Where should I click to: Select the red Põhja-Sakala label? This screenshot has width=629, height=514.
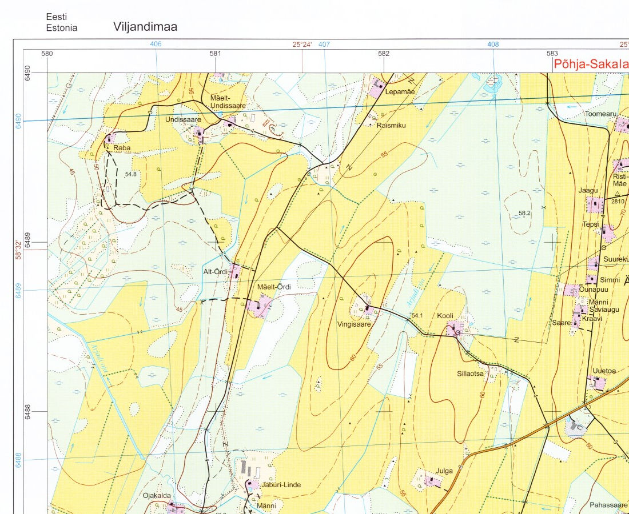590,63
